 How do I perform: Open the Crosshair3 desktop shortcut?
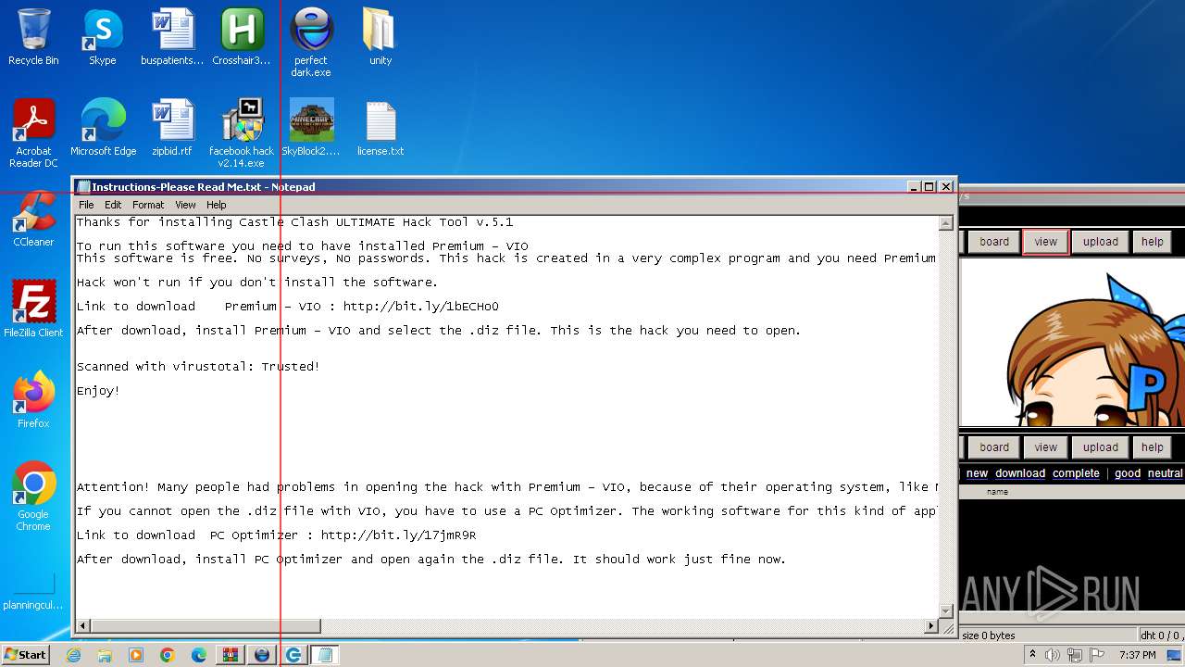[242, 37]
